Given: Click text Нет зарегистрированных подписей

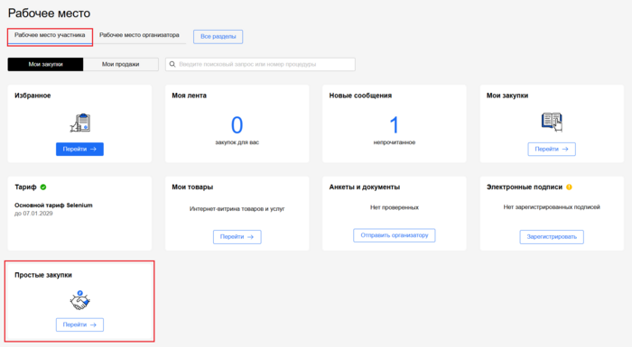Looking at the screenshot, I should coord(552,207).
